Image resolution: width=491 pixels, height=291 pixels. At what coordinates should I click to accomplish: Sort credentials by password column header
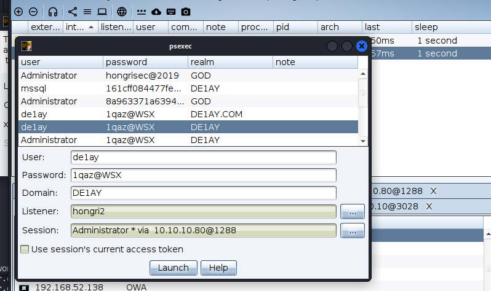[x=146, y=62]
